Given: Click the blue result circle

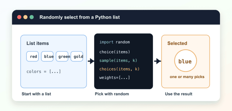Looking at the screenshot, I should [185, 61].
